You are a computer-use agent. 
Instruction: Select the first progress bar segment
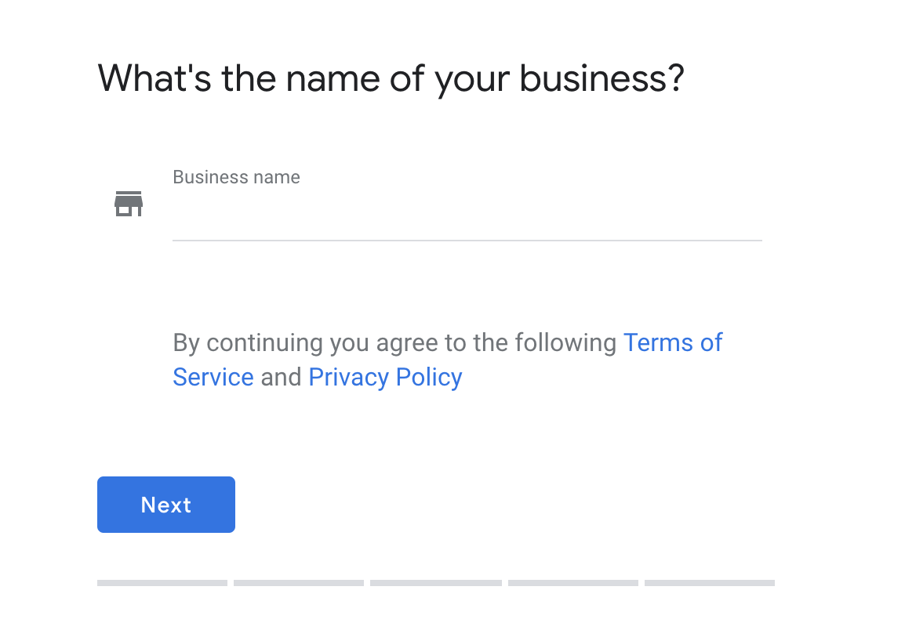coord(162,583)
